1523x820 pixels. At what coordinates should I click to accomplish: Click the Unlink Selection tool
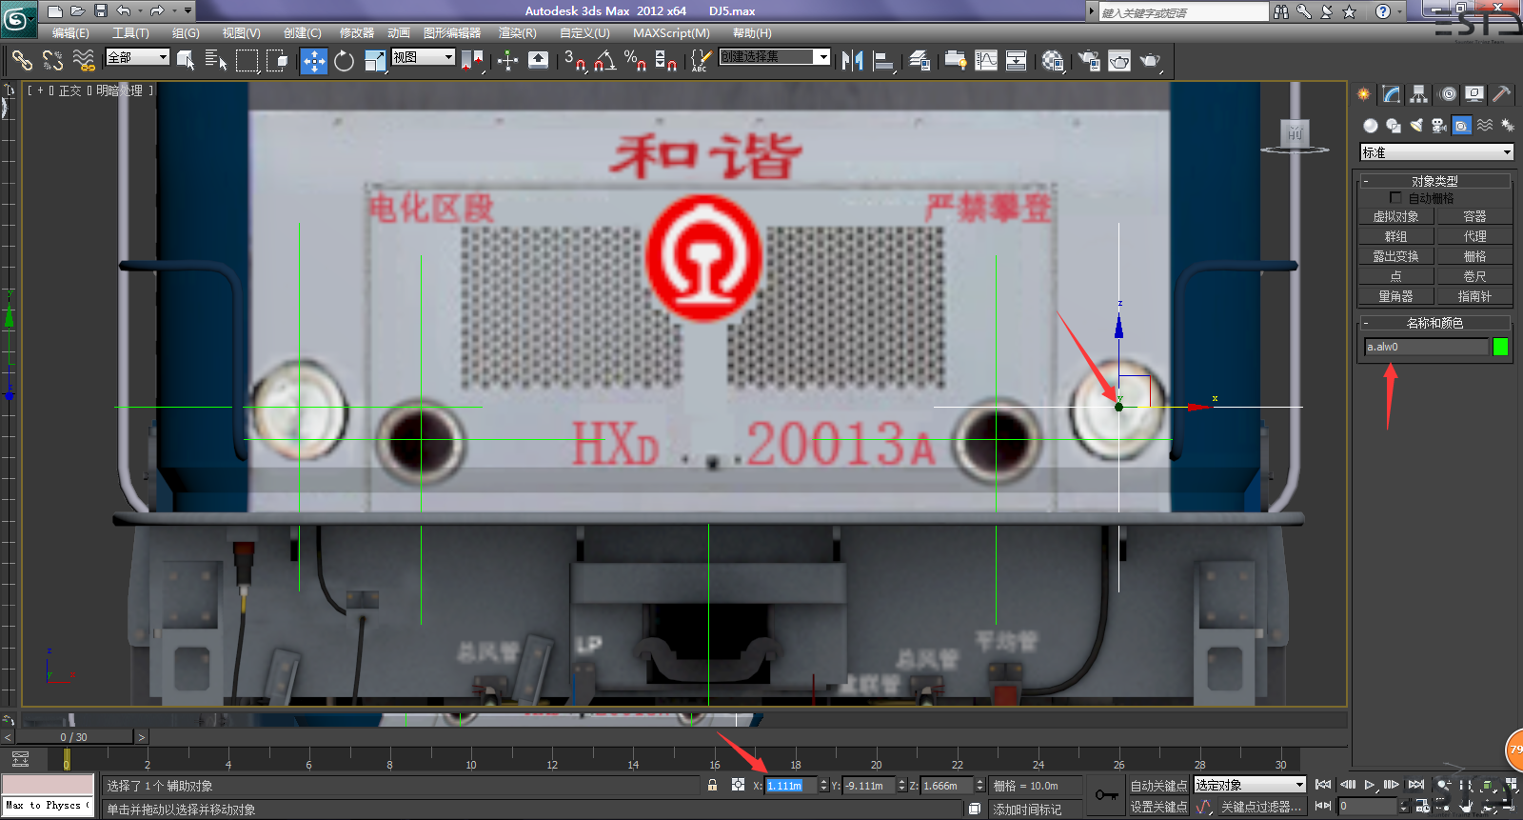(52, 60)
